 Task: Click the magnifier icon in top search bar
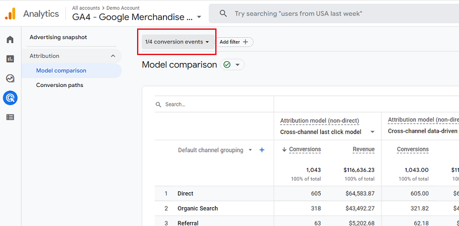tap(223, 13)
